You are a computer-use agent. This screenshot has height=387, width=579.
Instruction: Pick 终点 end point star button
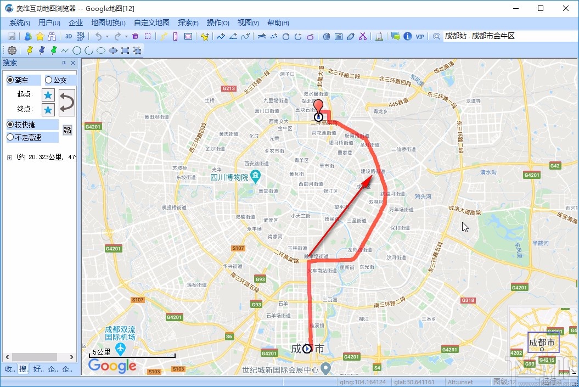(48, 110)
